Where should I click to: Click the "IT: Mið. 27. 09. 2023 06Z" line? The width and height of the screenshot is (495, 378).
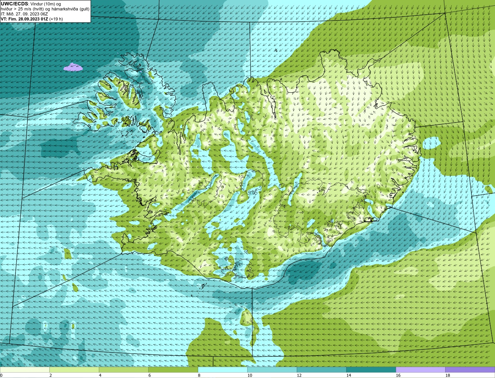point(24,14)
